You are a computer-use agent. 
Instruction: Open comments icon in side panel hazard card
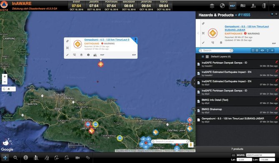213,43
